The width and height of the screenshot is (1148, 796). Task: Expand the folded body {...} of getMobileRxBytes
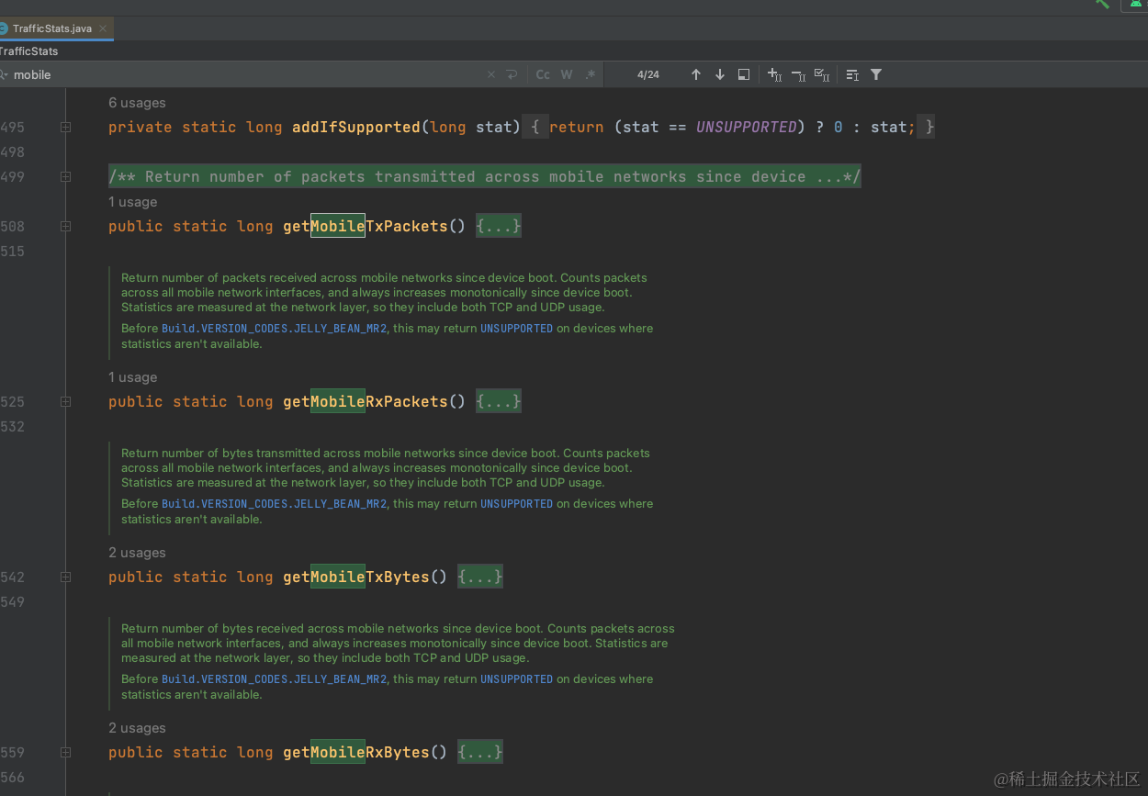[x=480, y=752]
